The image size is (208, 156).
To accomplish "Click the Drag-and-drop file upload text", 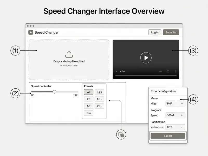I will pyautogui.click(x=69, y=61).
